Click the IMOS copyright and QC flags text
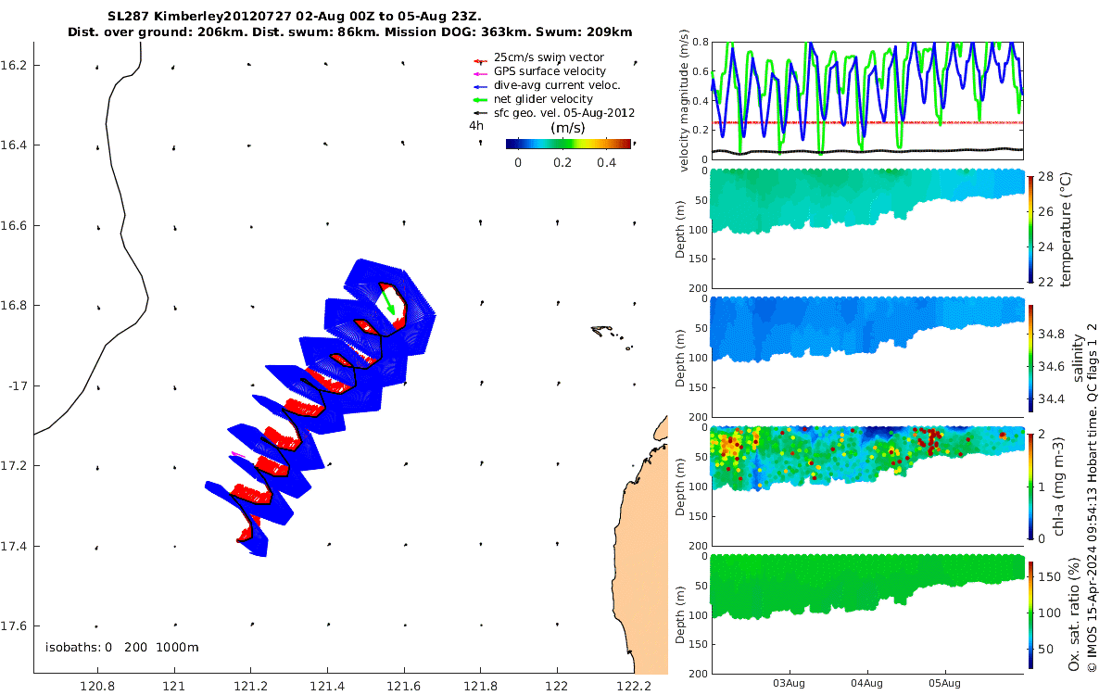 click(x=1093, y=497)
